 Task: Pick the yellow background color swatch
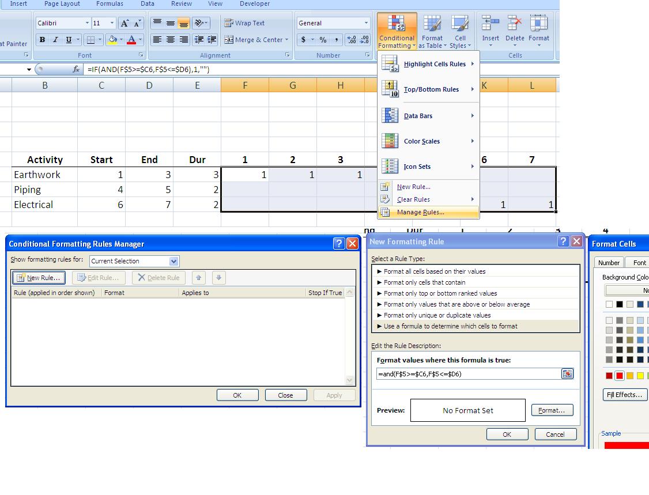(x=640, y=376)
